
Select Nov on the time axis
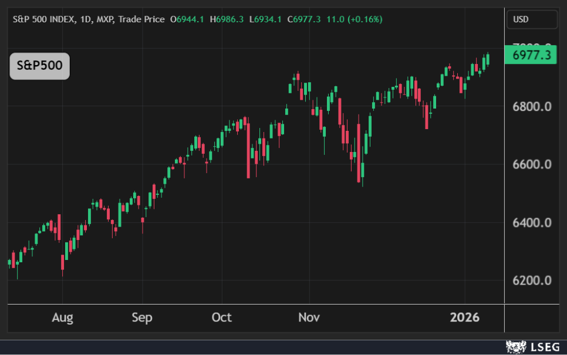pyautogui.click(x=309, y=318)
